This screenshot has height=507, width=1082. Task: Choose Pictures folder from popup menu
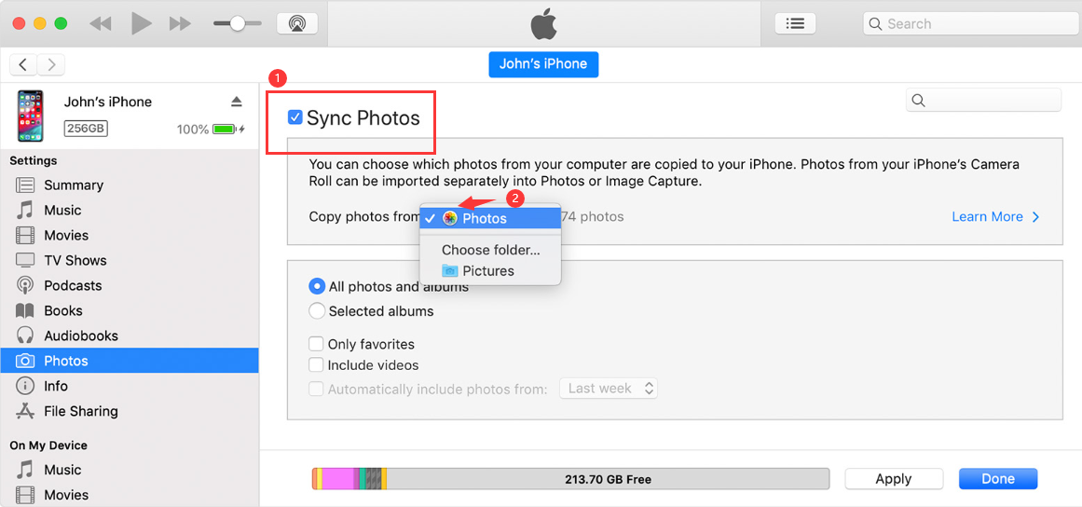487,271
